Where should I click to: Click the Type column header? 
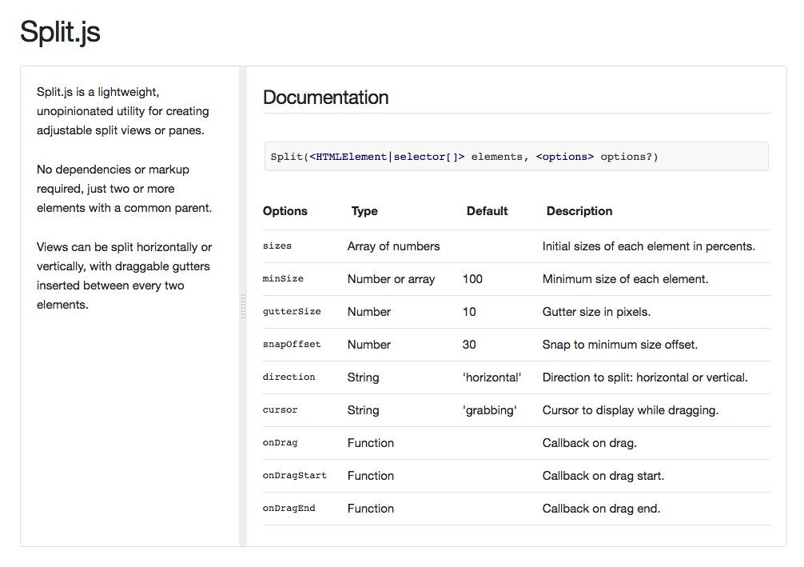[364, 211]
